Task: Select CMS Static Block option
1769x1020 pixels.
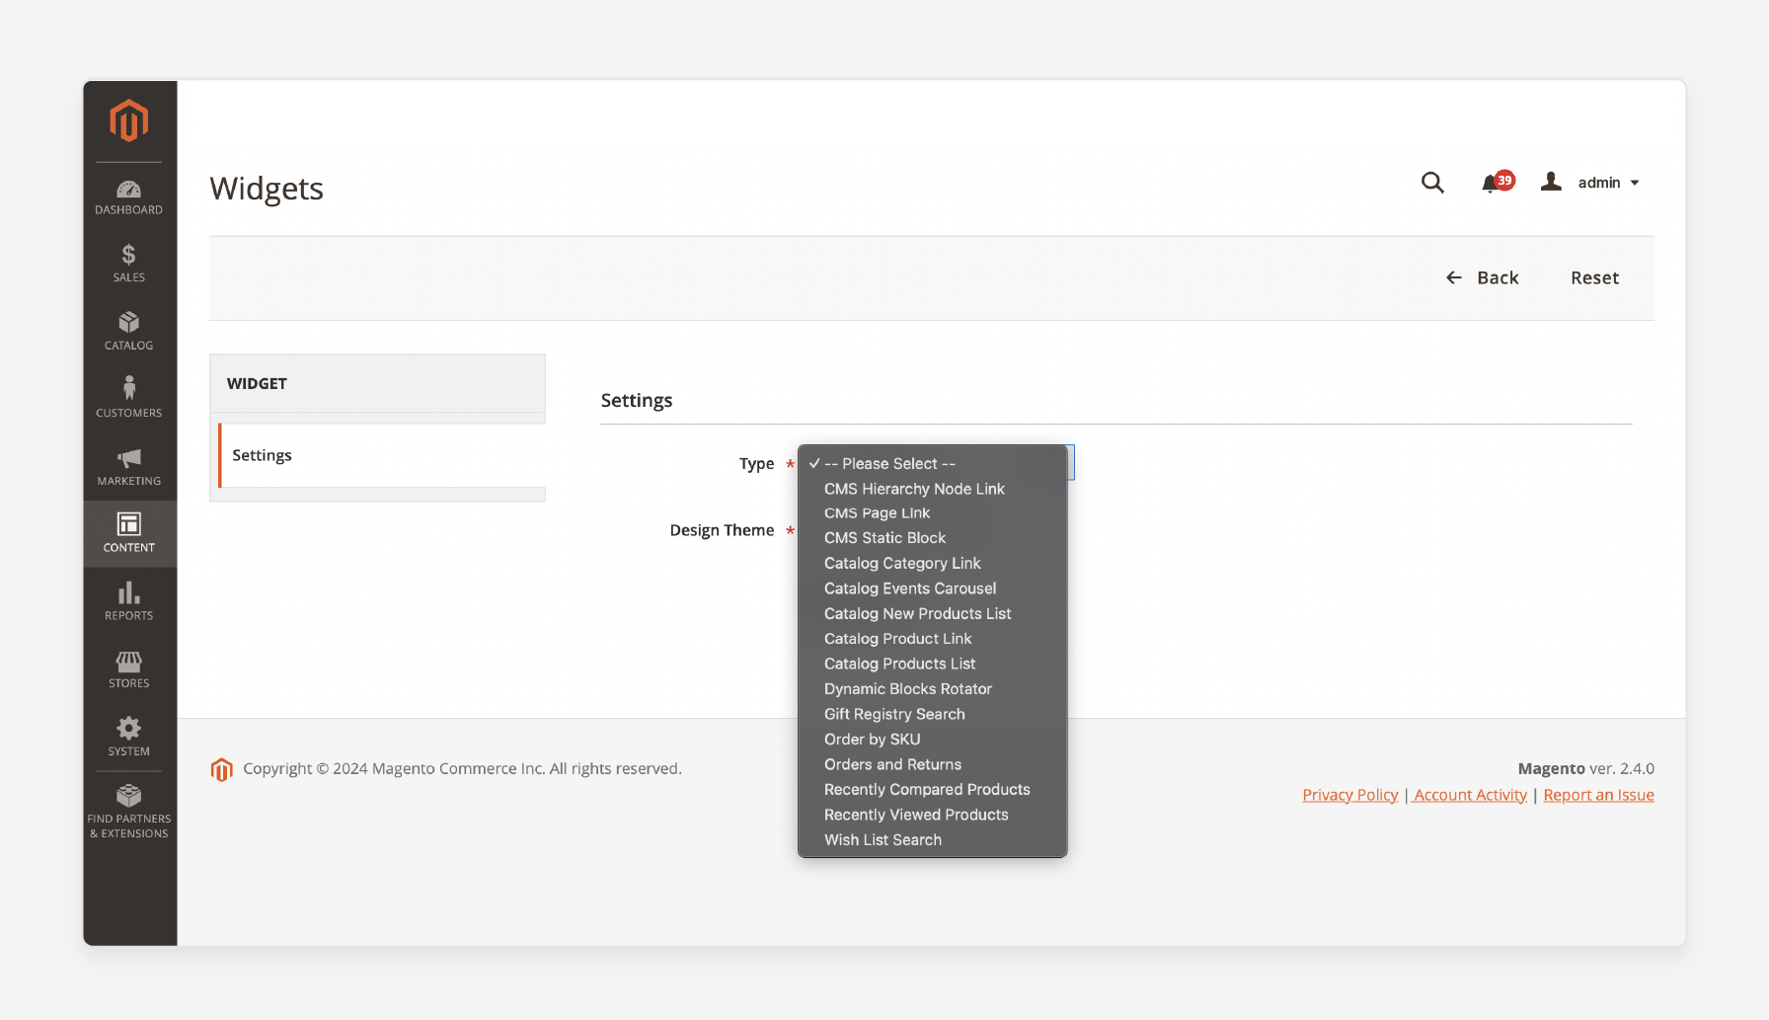Action: (x=932, y=538)
